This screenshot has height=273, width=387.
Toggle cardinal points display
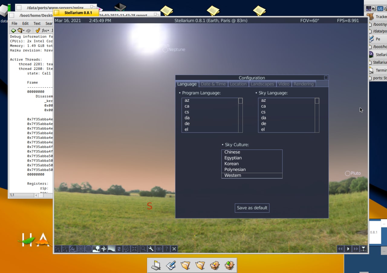(104, 249)
